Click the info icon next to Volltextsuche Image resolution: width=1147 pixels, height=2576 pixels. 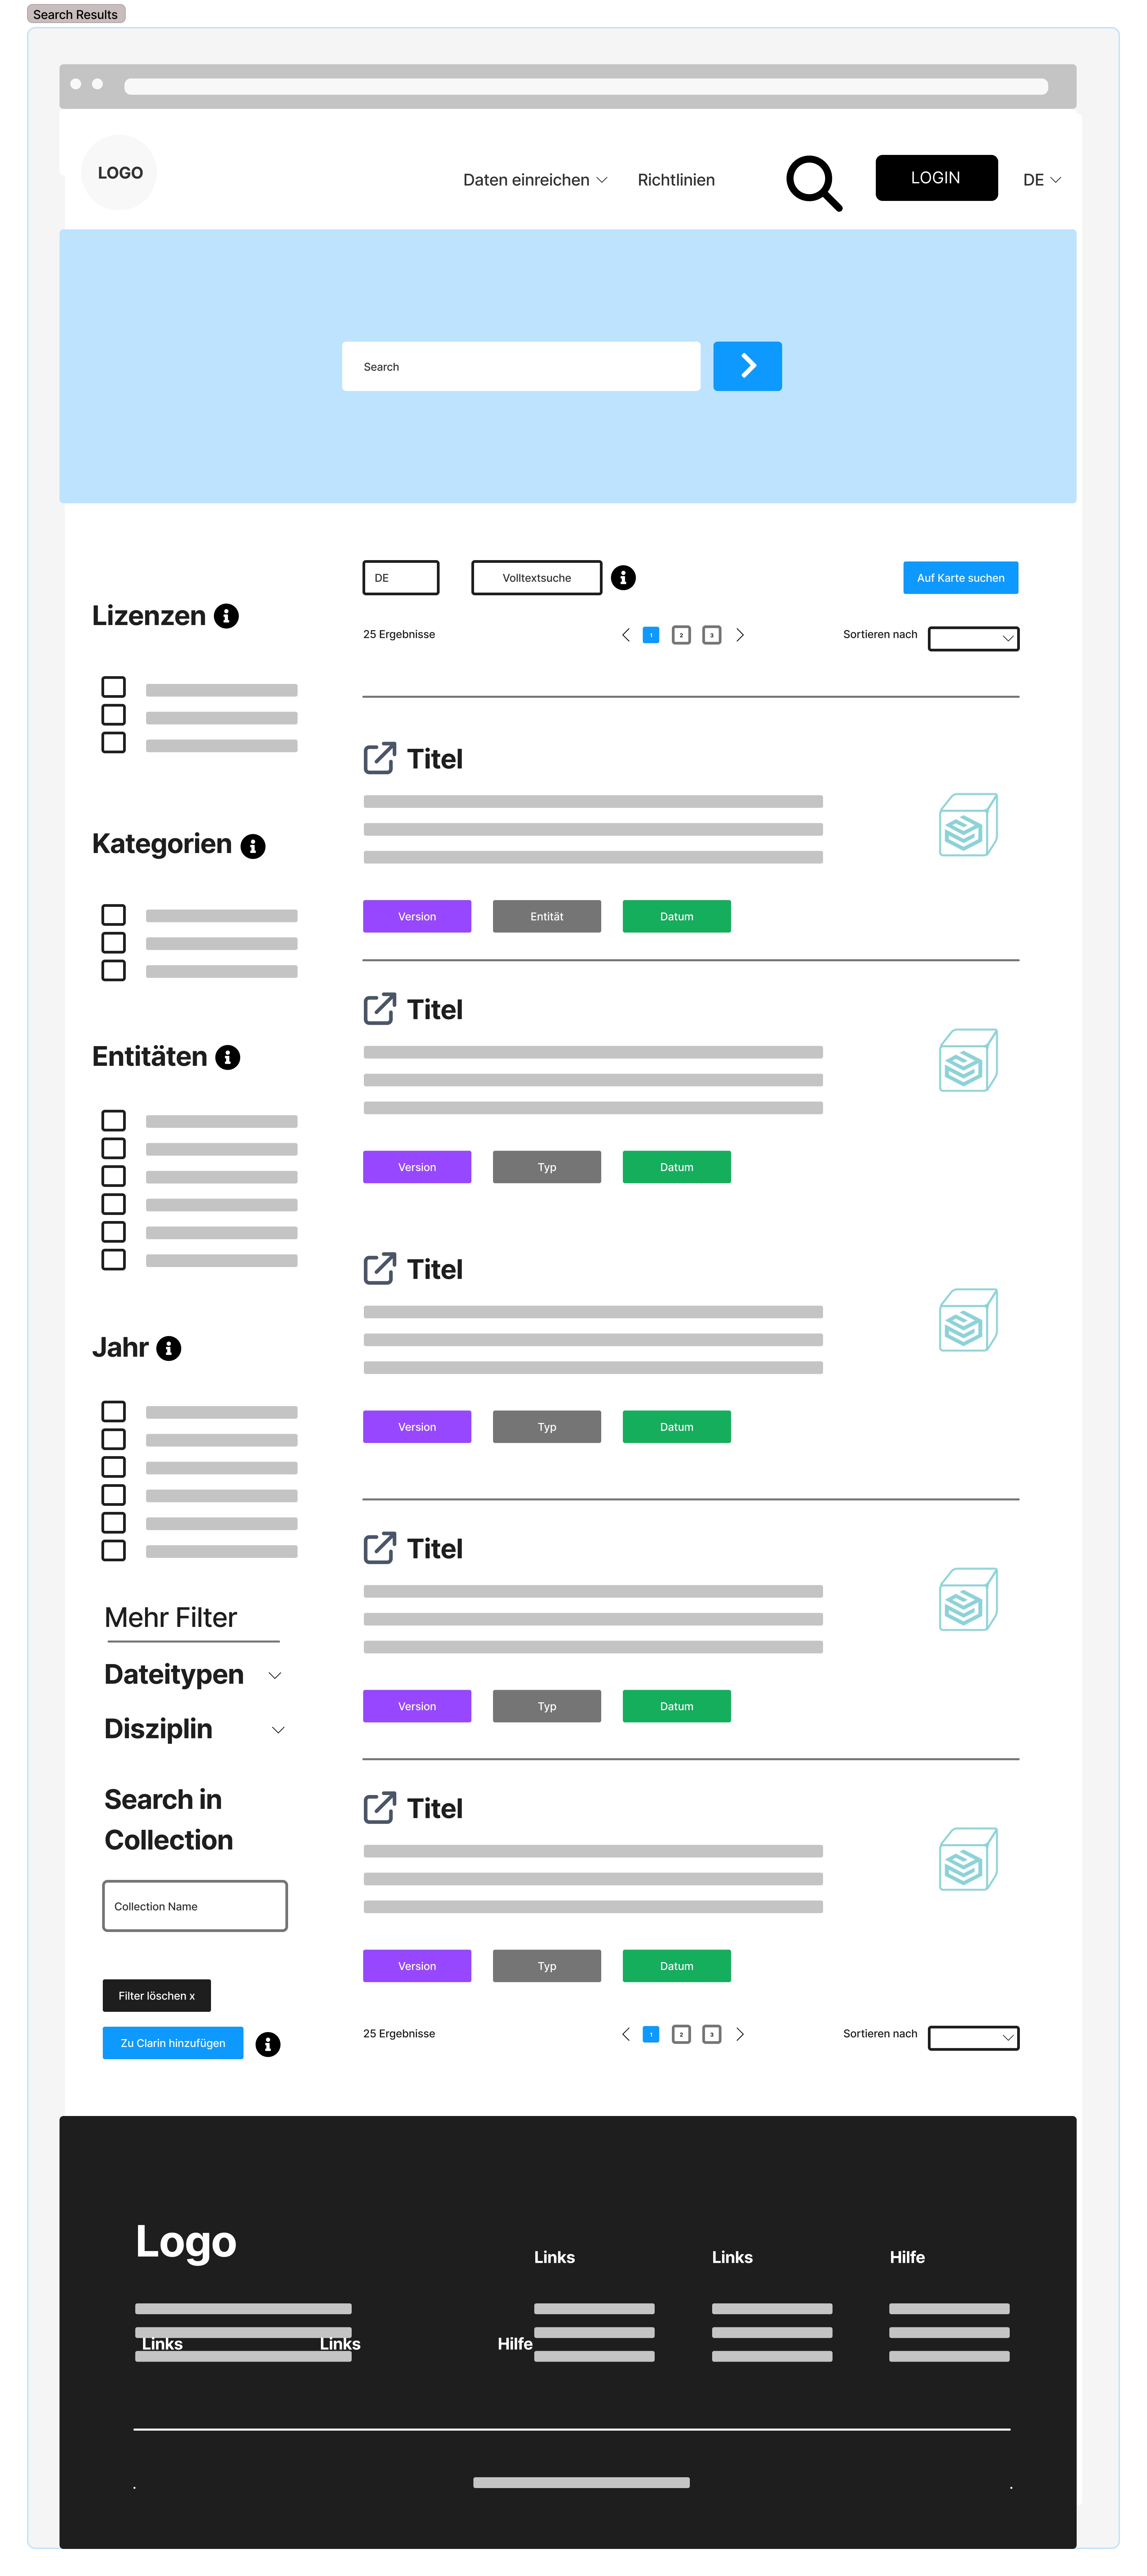(x=623, y=578)
